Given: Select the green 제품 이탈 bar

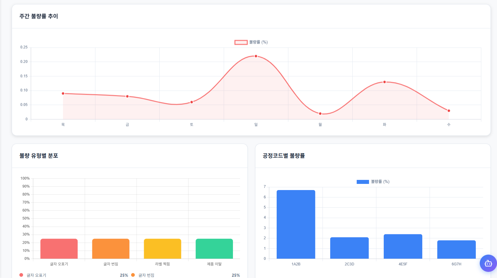Looking at the screenshot, I should pos(214,248).
